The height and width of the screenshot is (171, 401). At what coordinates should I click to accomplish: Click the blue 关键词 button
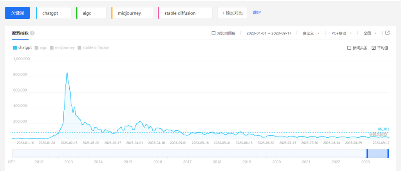pyautogui.click(x=17, y=13)
